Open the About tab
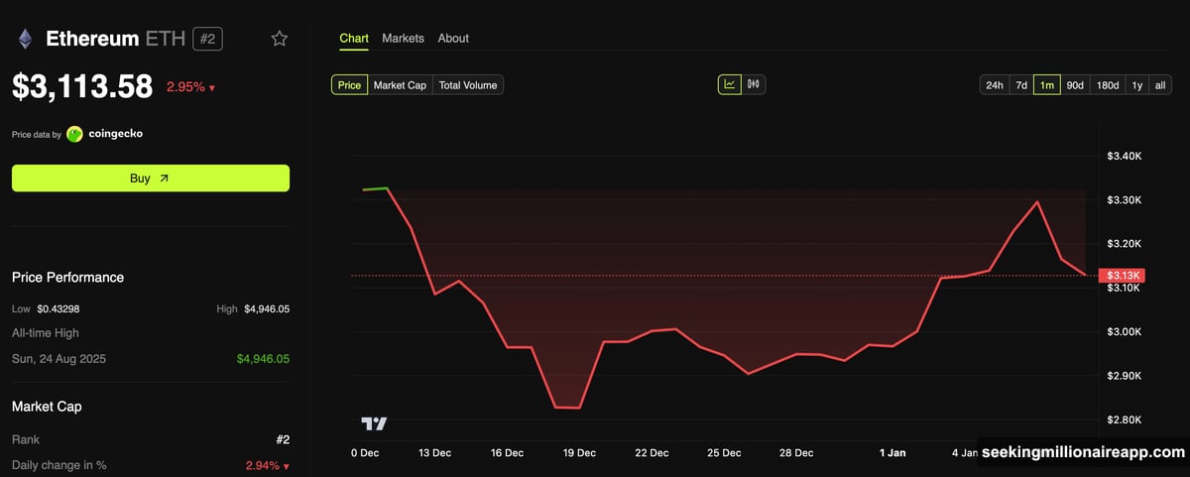The image size is (1190, 477). click(453, 38)
